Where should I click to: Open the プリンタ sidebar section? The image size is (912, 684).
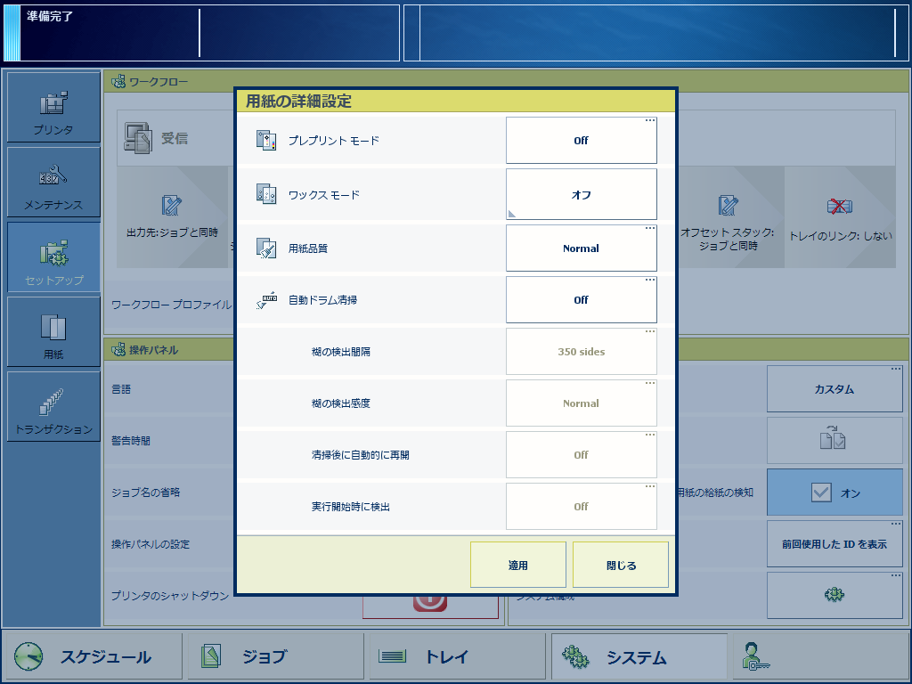point(53,108)
